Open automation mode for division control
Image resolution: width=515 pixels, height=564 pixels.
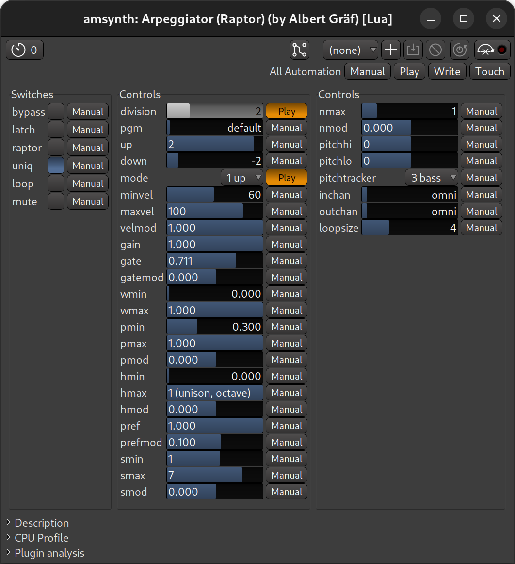(287, 111)
